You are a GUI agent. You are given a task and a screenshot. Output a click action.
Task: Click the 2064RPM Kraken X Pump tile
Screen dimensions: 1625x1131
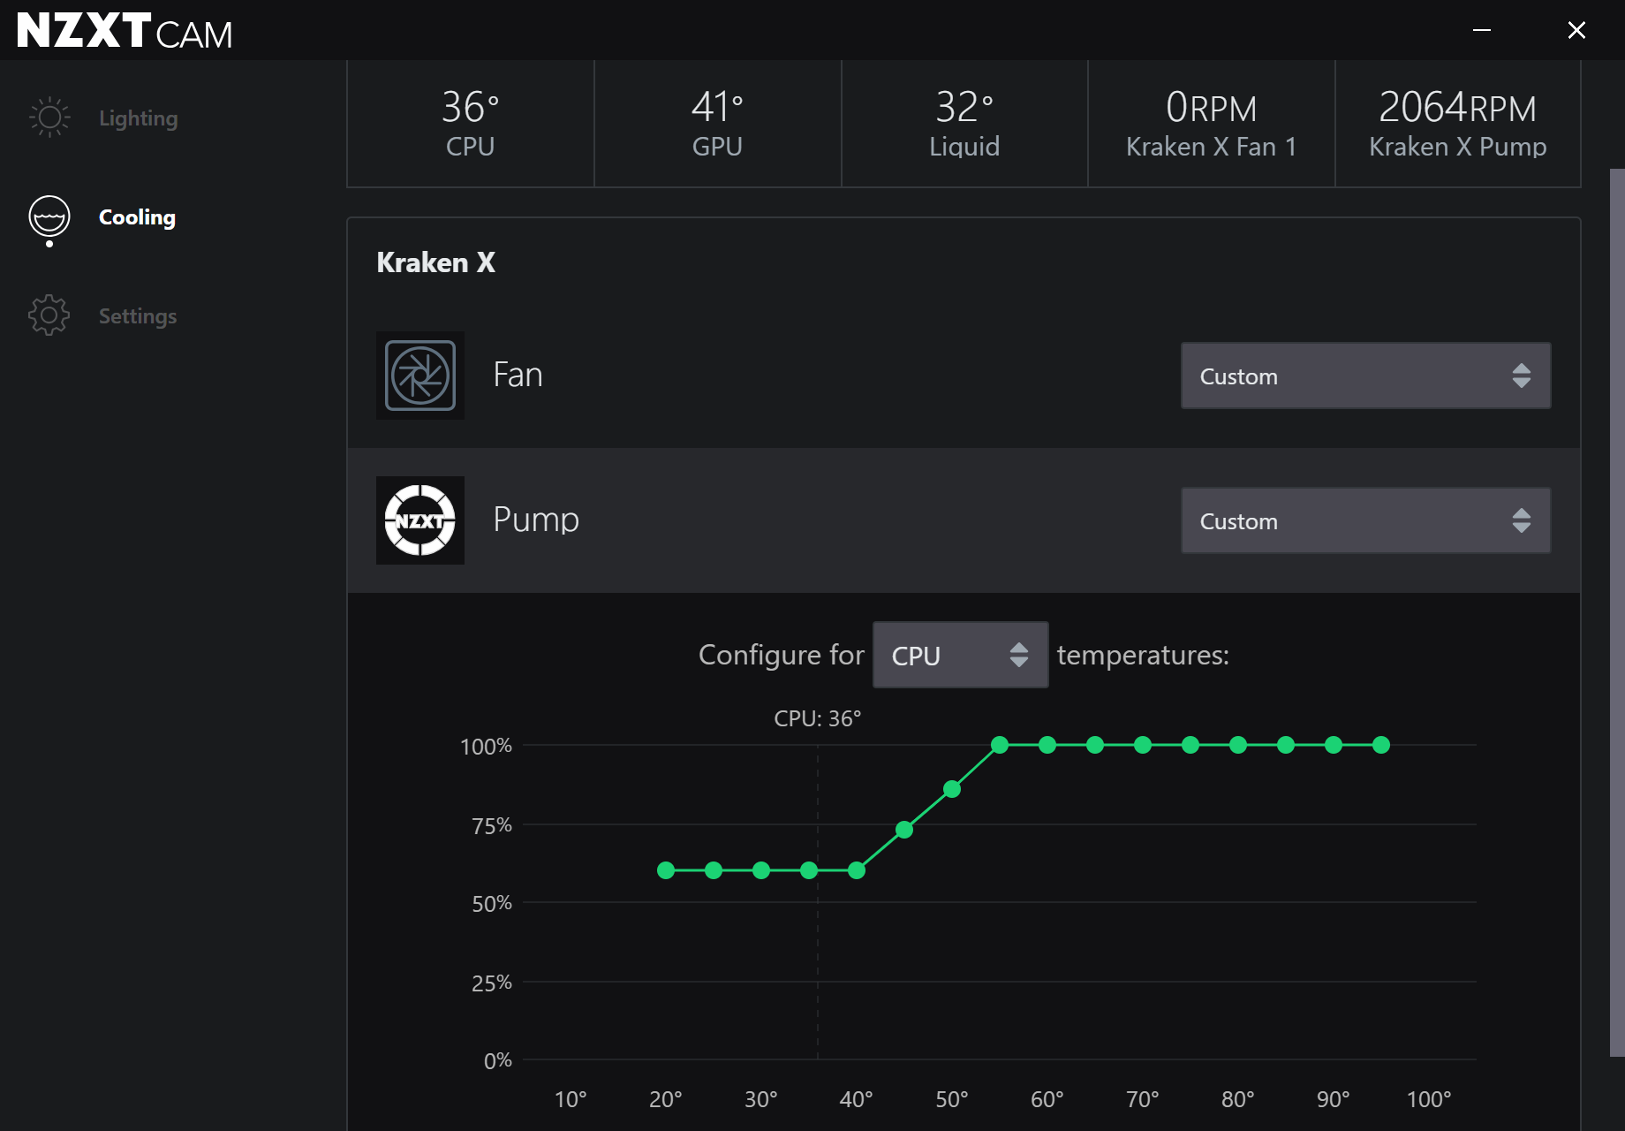tap(1457, 124)
